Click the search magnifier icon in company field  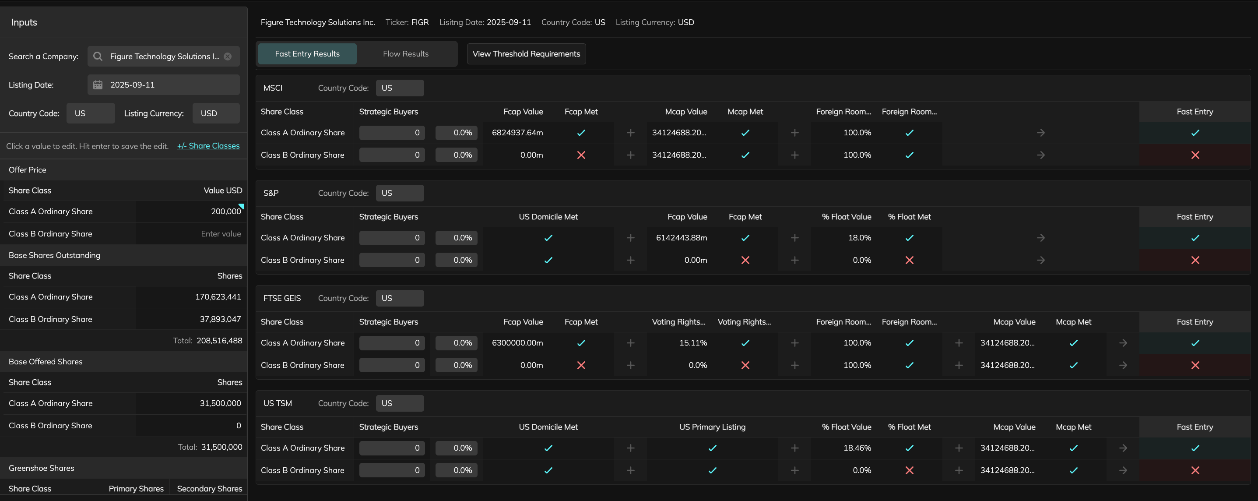(98, 56)
